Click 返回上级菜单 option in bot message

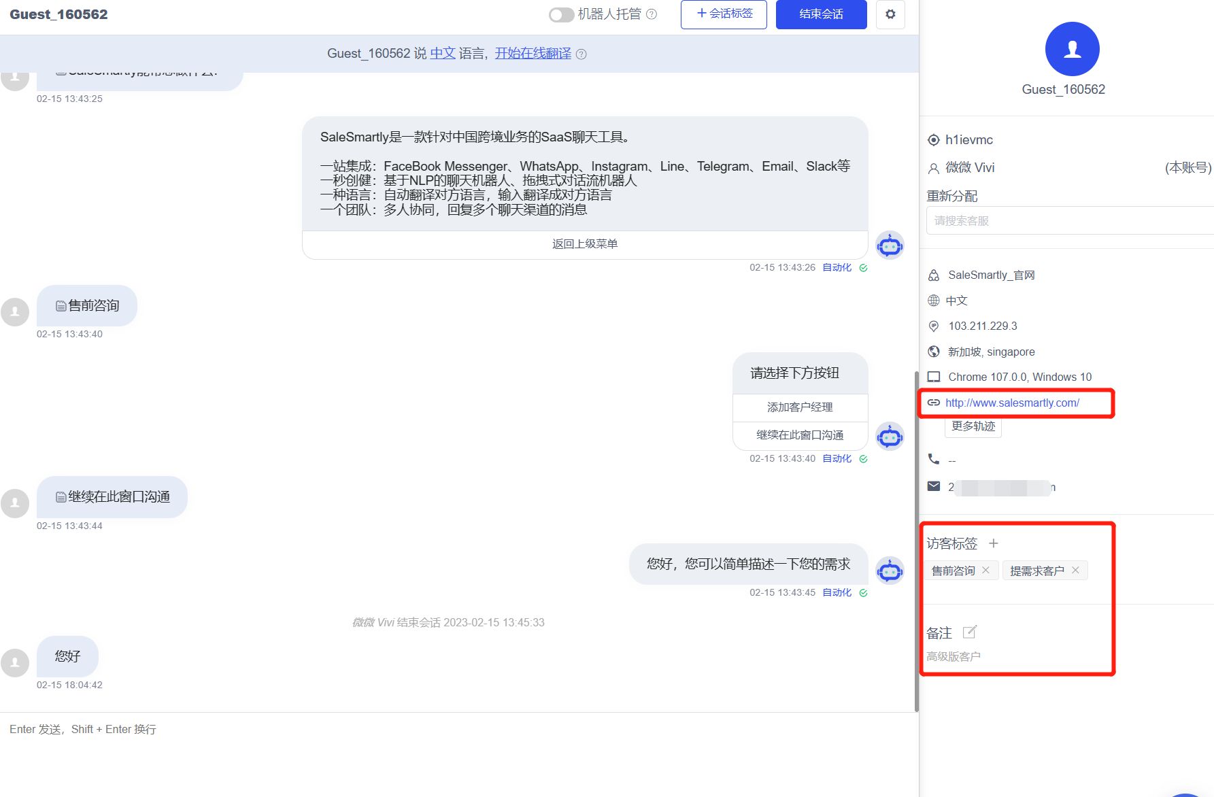pos(585,244)
